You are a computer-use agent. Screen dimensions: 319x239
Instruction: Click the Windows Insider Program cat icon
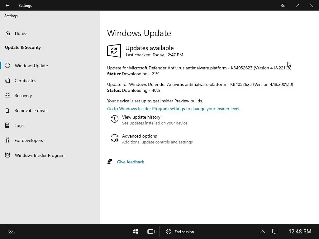click(7, 155)
